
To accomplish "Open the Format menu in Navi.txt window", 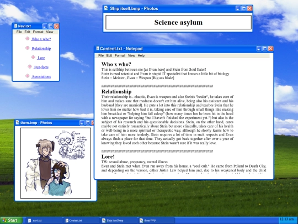I will (x=38, y=32).
